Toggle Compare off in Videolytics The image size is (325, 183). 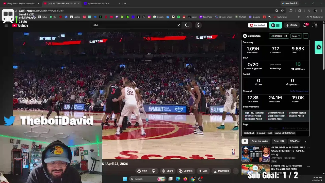(279, 36)
